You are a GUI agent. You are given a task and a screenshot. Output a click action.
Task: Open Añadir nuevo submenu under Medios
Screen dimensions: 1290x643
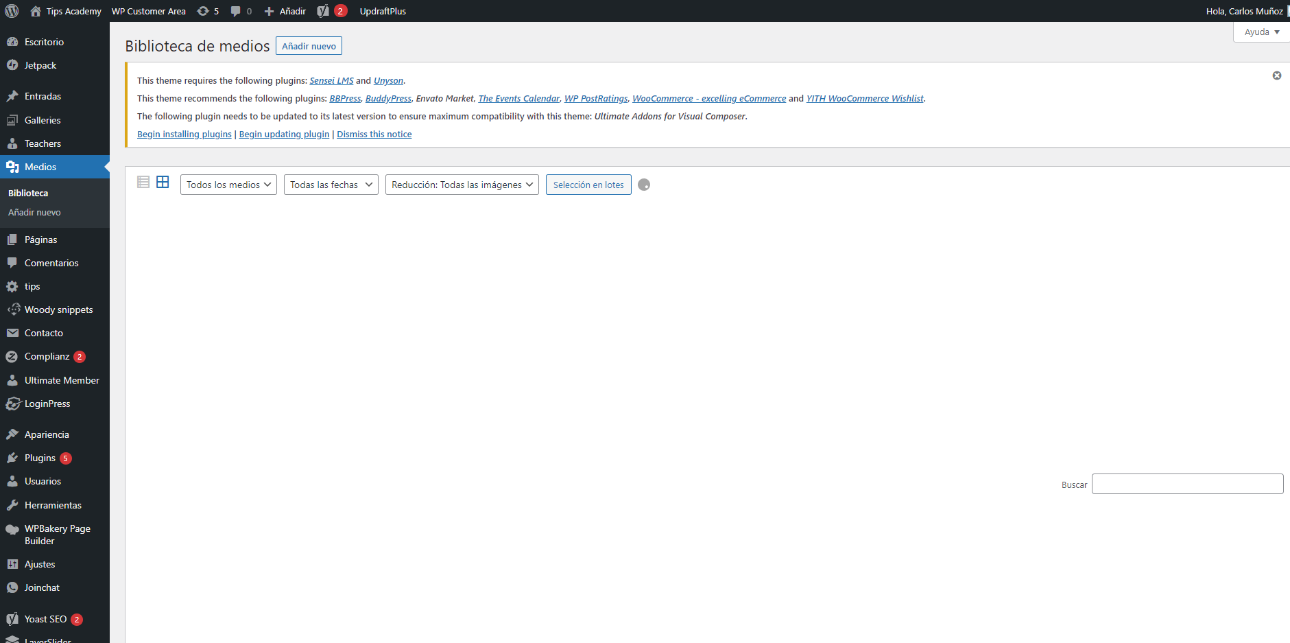click(x=34, y=212)
